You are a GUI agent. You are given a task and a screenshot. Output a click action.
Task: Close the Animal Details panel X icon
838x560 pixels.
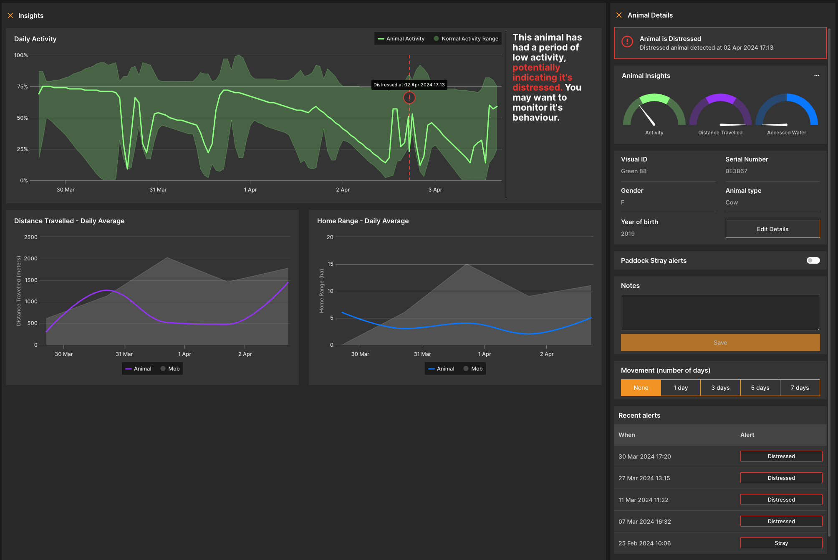(619, 15)
